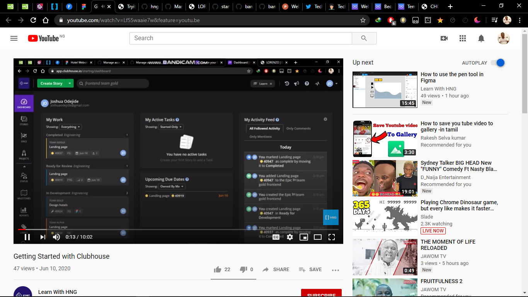The width and height of the screenshot is (528, 297).
Task: Like the video with the thumbs up
Action: [217, 269]
